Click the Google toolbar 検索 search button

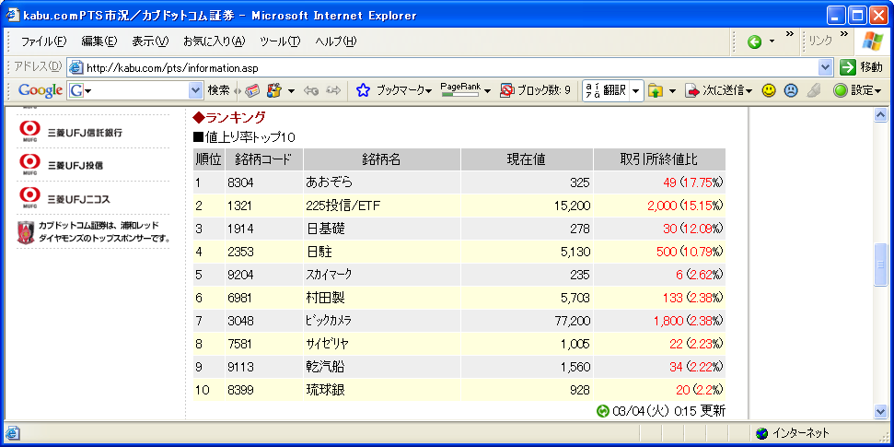218,90
